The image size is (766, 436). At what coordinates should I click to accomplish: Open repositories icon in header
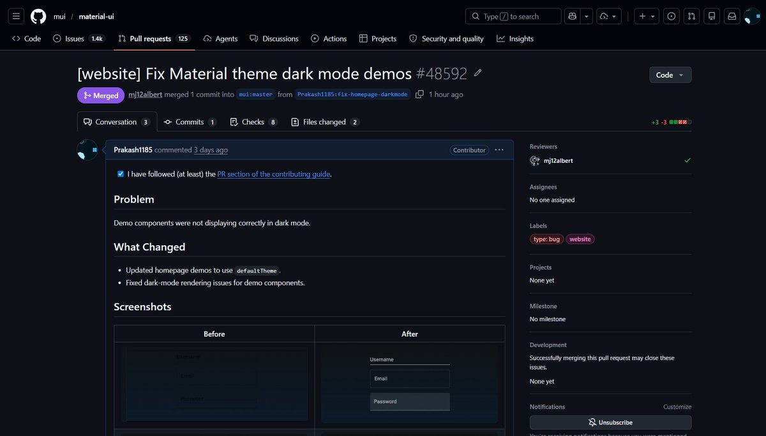[712, 17]
